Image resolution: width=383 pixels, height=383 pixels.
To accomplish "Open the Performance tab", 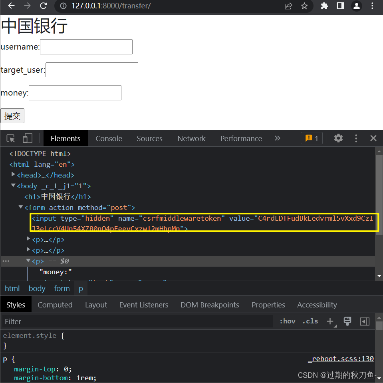I will tap(241, 138).
